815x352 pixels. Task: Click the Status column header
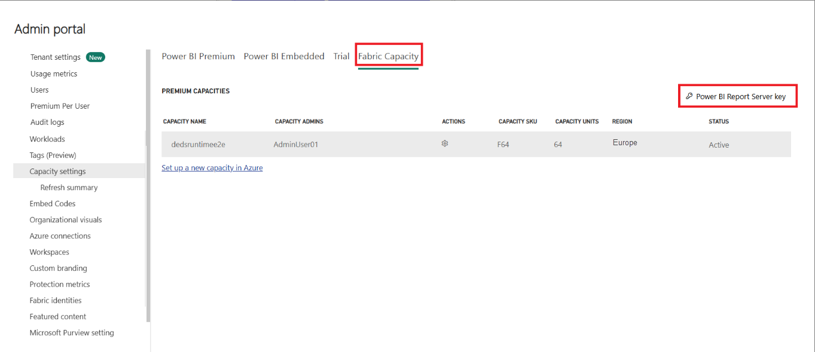pyautogui.click(x=719, y=121)
